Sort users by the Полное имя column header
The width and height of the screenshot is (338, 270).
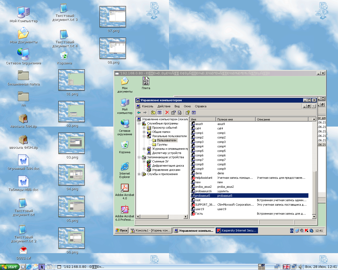tap(235, 119)
